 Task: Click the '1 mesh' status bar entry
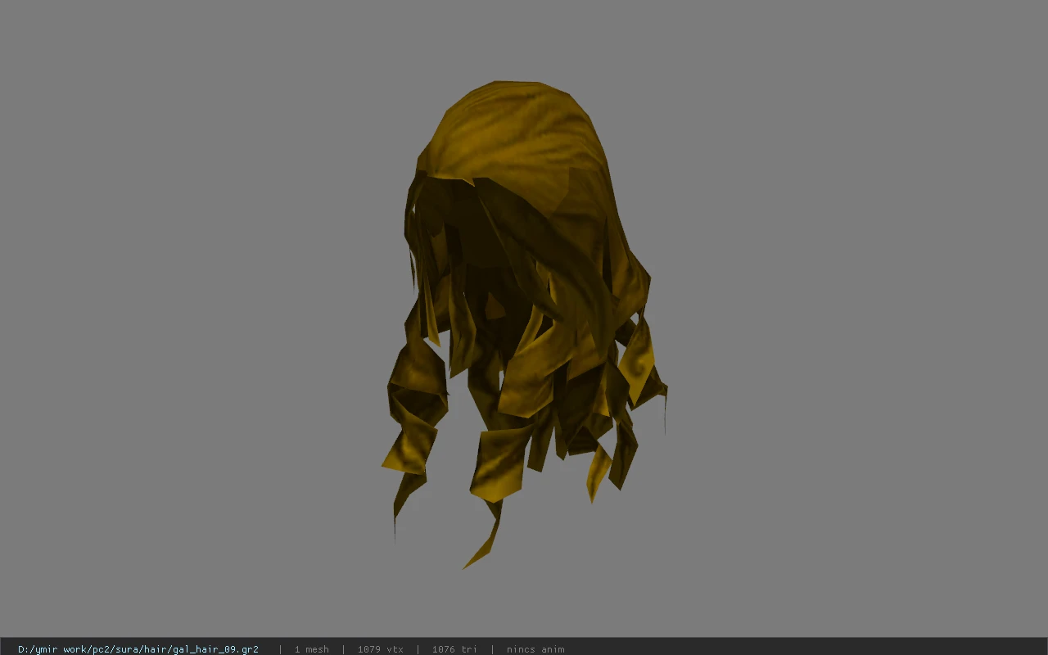tap(312, 649)
